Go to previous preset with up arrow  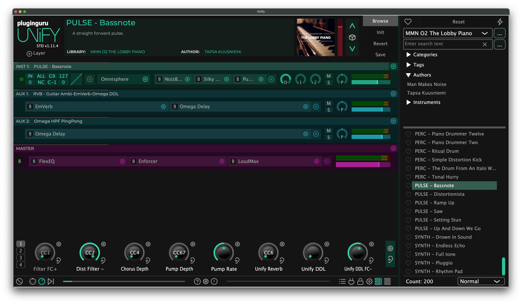click(352, 26)
